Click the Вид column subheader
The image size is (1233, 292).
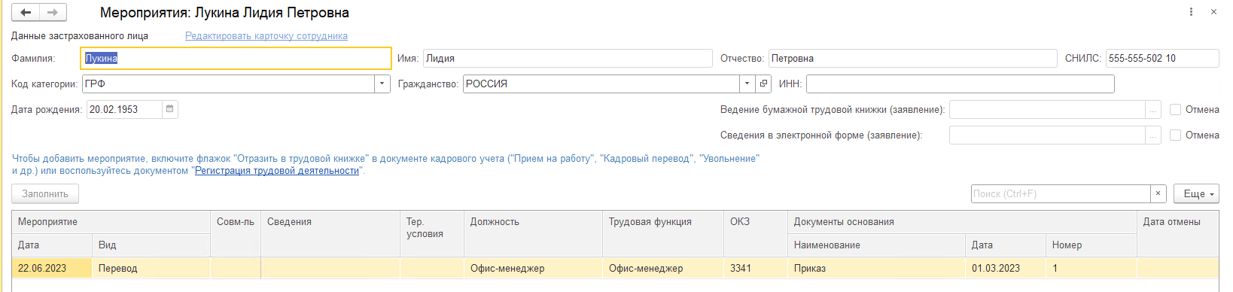151,245
